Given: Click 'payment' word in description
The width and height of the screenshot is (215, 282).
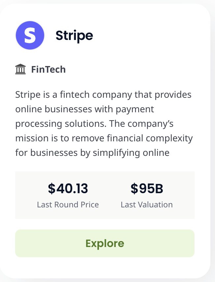Looking at the screenshot, I should coord(135,110).
